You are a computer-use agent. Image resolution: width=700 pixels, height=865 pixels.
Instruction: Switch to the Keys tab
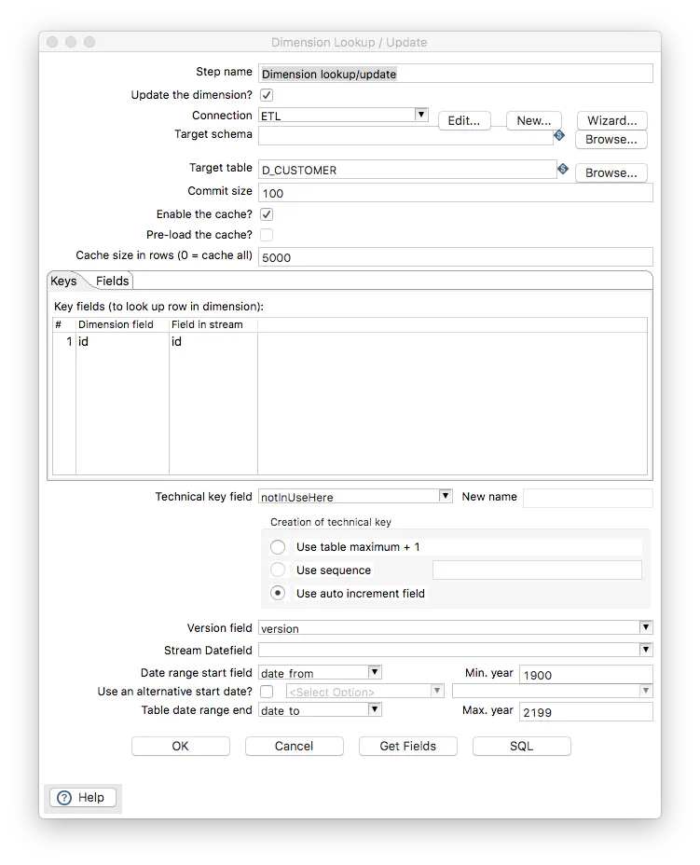tap(63, 281)
